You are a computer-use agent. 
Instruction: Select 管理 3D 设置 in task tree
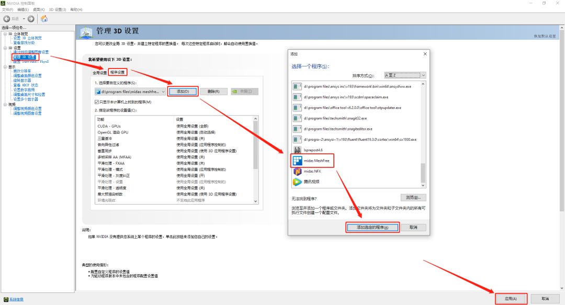click(24, 57)
